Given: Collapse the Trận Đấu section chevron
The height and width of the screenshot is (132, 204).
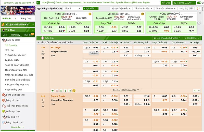Looking at the screenshot, I should (x=38, y=38).
